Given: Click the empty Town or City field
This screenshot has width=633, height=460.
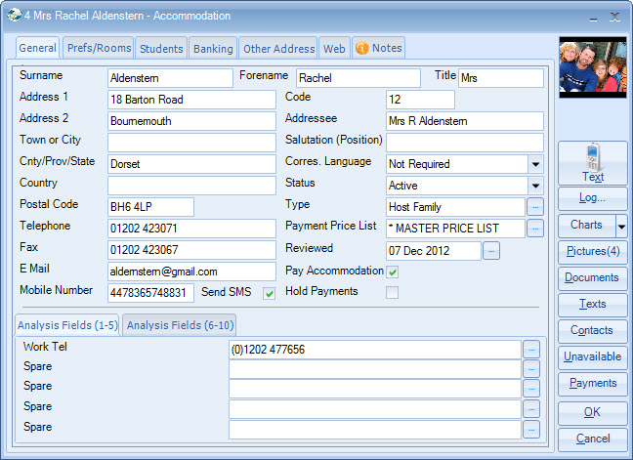Looking at the screenshot, I should coord(191,143).
